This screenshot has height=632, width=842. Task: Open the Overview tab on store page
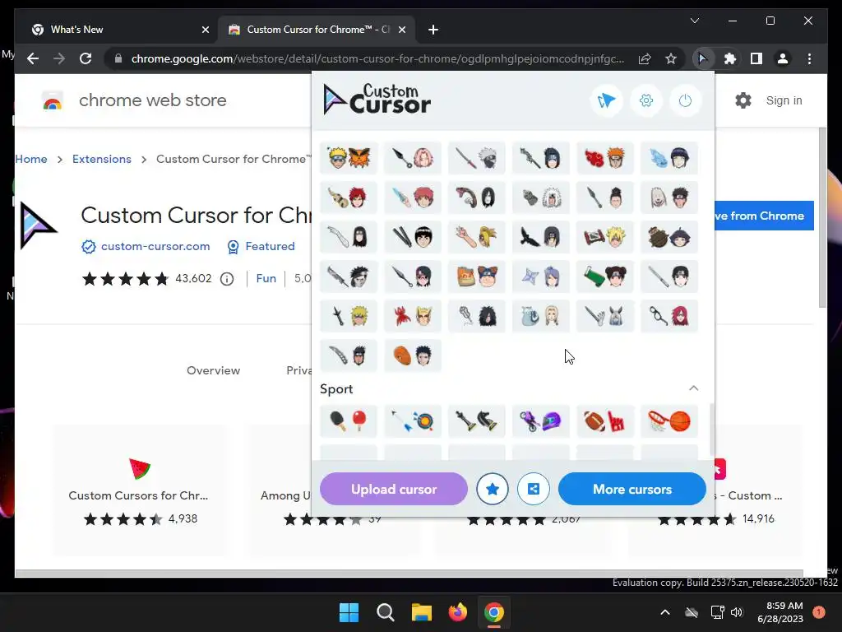[x=213, y=370]
